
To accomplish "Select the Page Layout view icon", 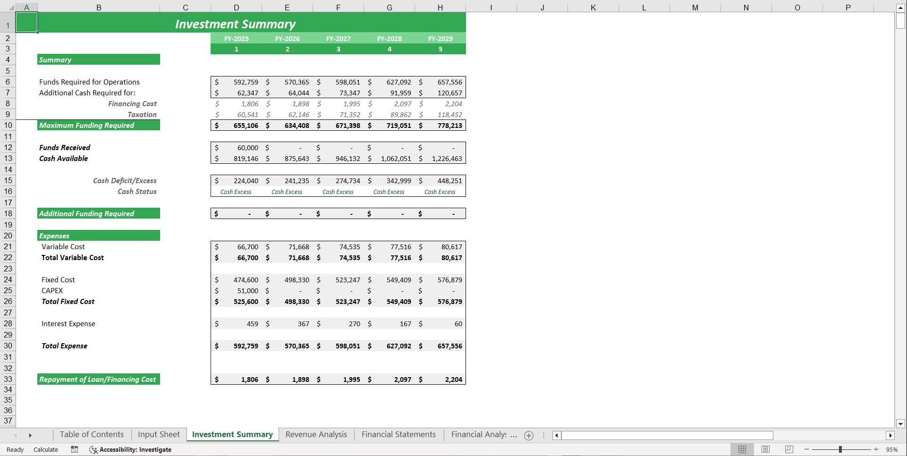I will coord(765,449).
